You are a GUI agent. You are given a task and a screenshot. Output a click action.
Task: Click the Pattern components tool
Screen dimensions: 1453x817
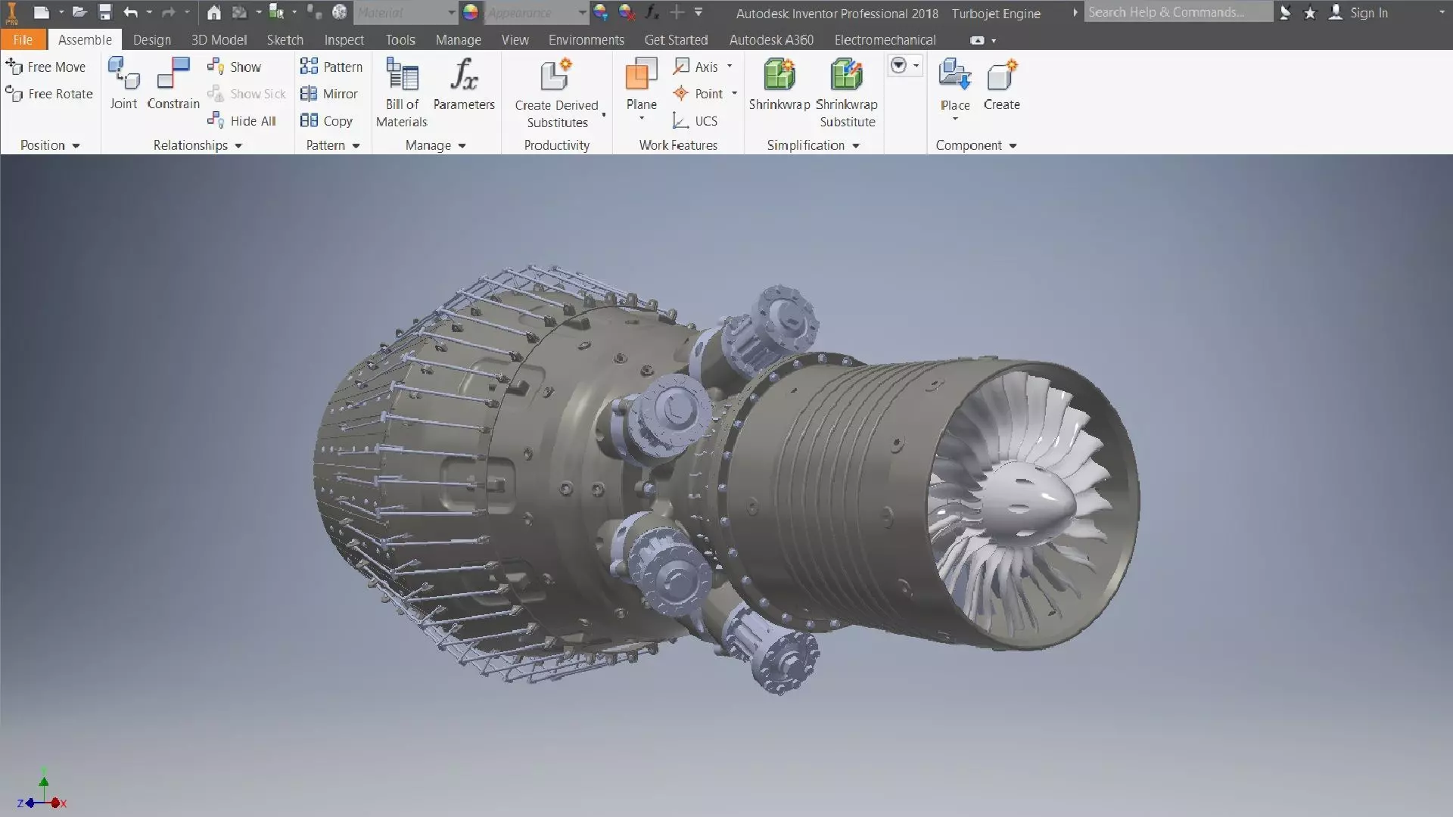pyautogui.click(x=331, y=67)
